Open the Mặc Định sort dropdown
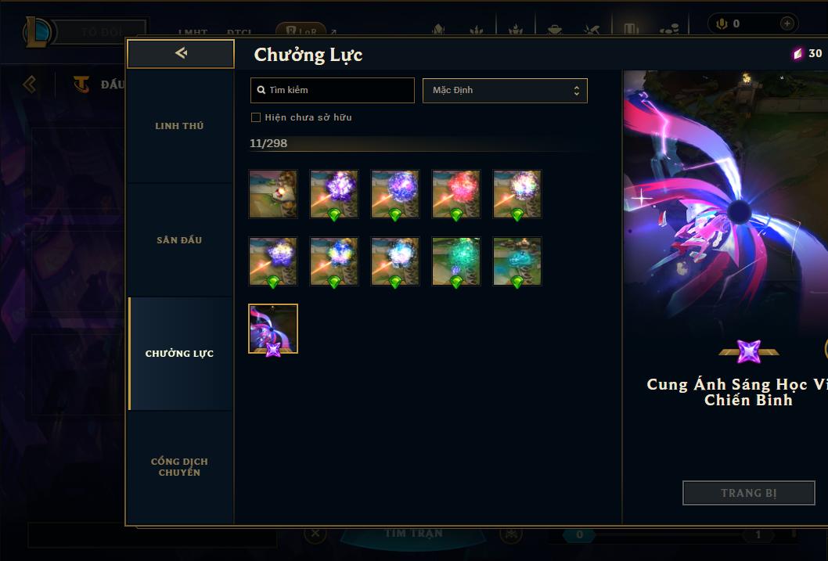Screen dimensions: 828x561 (505, 90)
